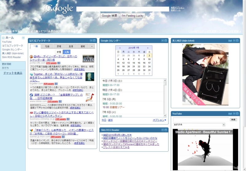Open the [壁紙]ランガナタンでiPhone4 RSS entry

[131, 144]
